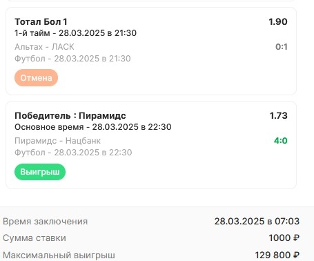This screenshot has height=261, width=314.
Task: Click the 0:1 match score
Action: pyautogui.click(x=282, y=47)
